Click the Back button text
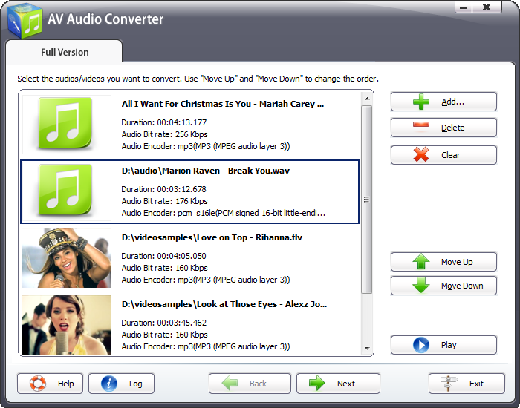 coord(258,384)
